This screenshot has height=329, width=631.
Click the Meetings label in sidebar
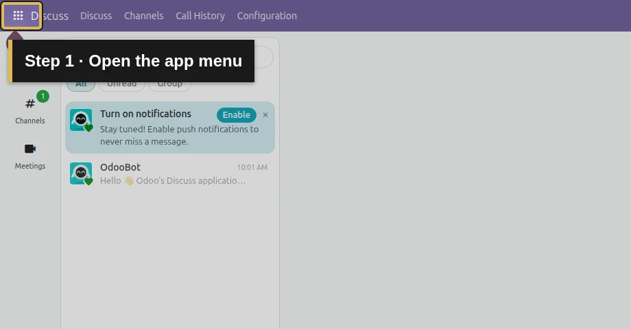coord(30,166)
